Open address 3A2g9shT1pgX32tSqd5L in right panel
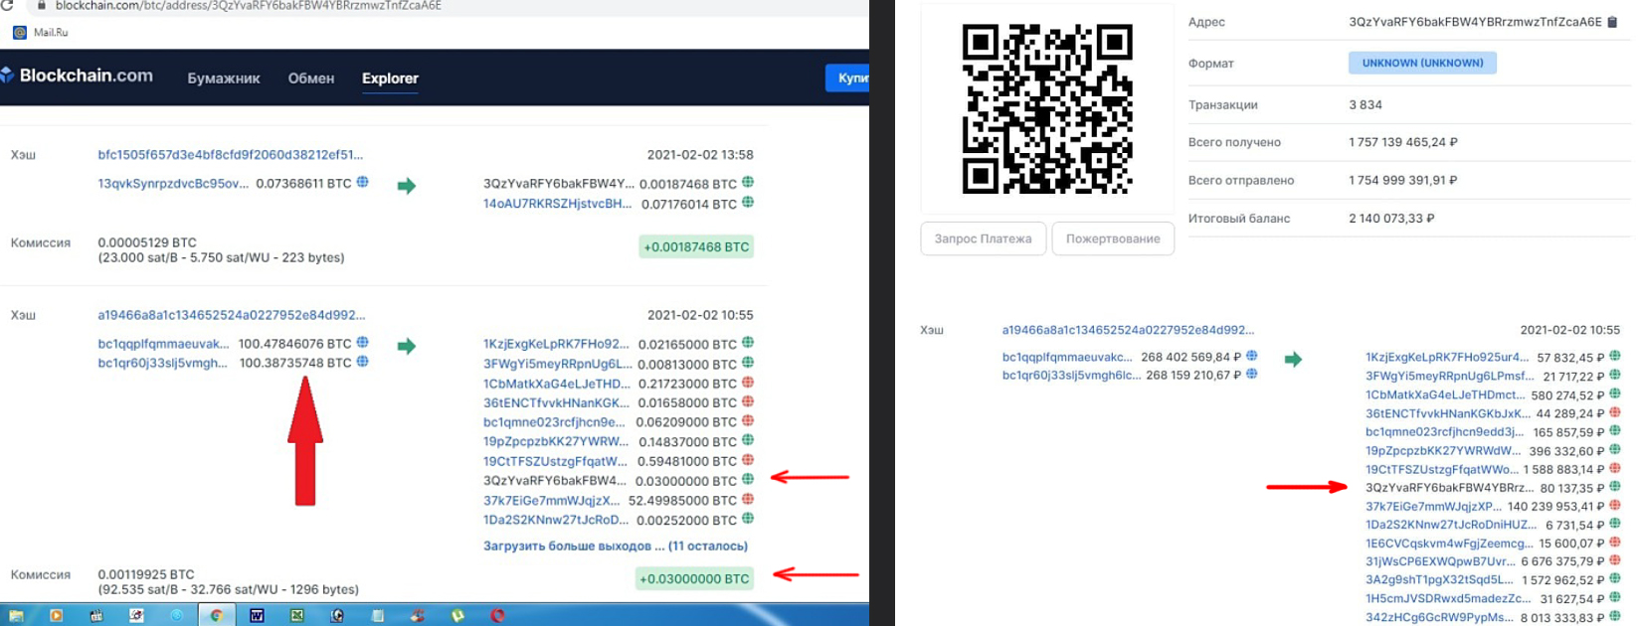The height and width of the screenshot is (626, 1641). coord(1440,580)
